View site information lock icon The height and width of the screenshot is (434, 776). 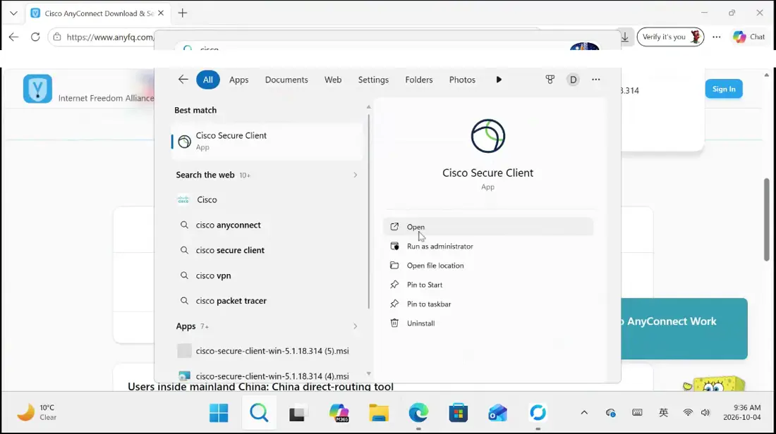(x=57, y=37)
